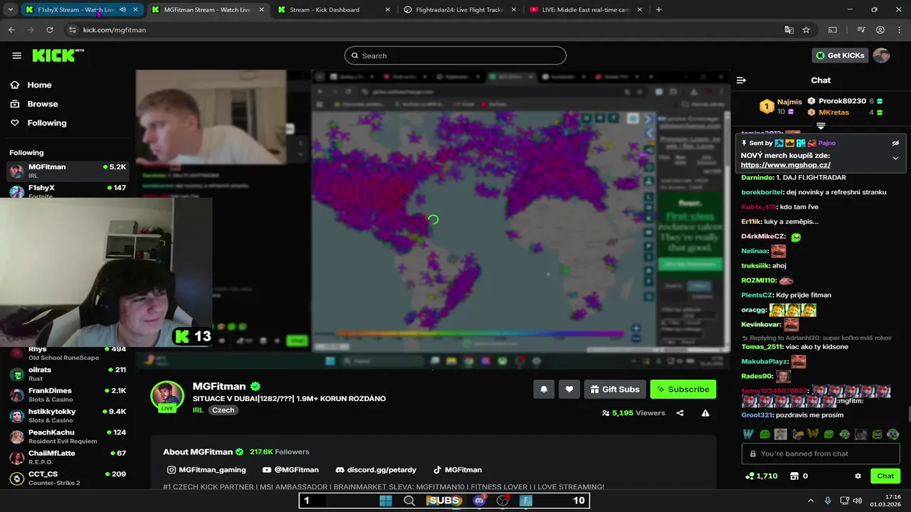Open chat settings gear icon
This screenshot has width=911, height=512.
point(858,476)
